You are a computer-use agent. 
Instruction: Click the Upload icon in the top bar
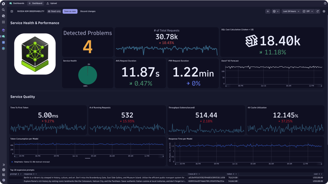click(x=51, y=3)
